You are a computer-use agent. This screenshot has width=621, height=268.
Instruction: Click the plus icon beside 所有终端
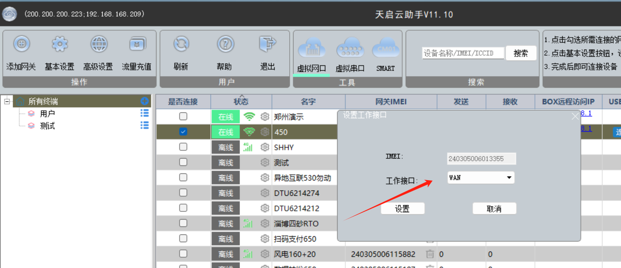[x=144, y=101]
